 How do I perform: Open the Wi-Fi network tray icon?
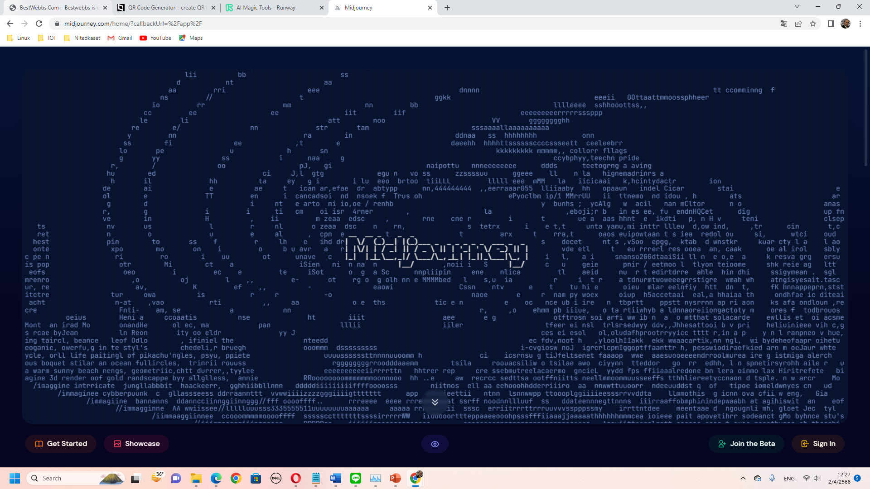pos(806,478)
